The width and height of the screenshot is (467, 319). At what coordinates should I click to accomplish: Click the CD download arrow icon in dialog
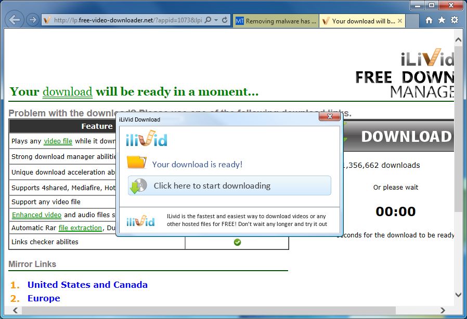138,185
